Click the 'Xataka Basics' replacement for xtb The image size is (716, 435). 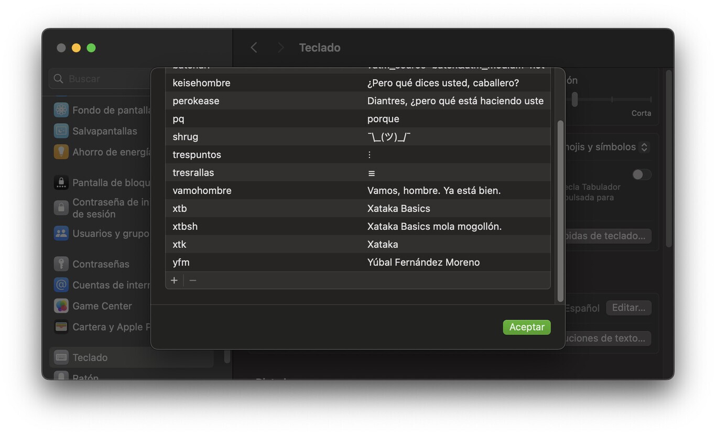point(399,208)
